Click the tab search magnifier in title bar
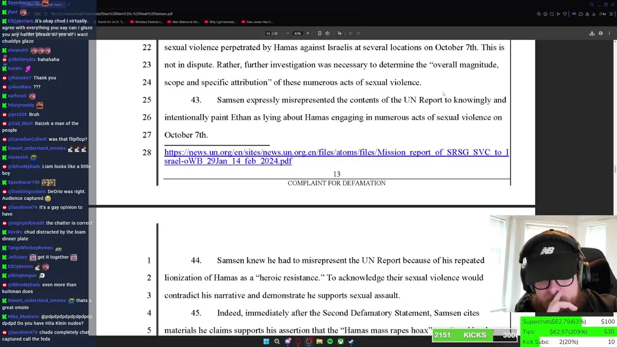 pos(592,5)
